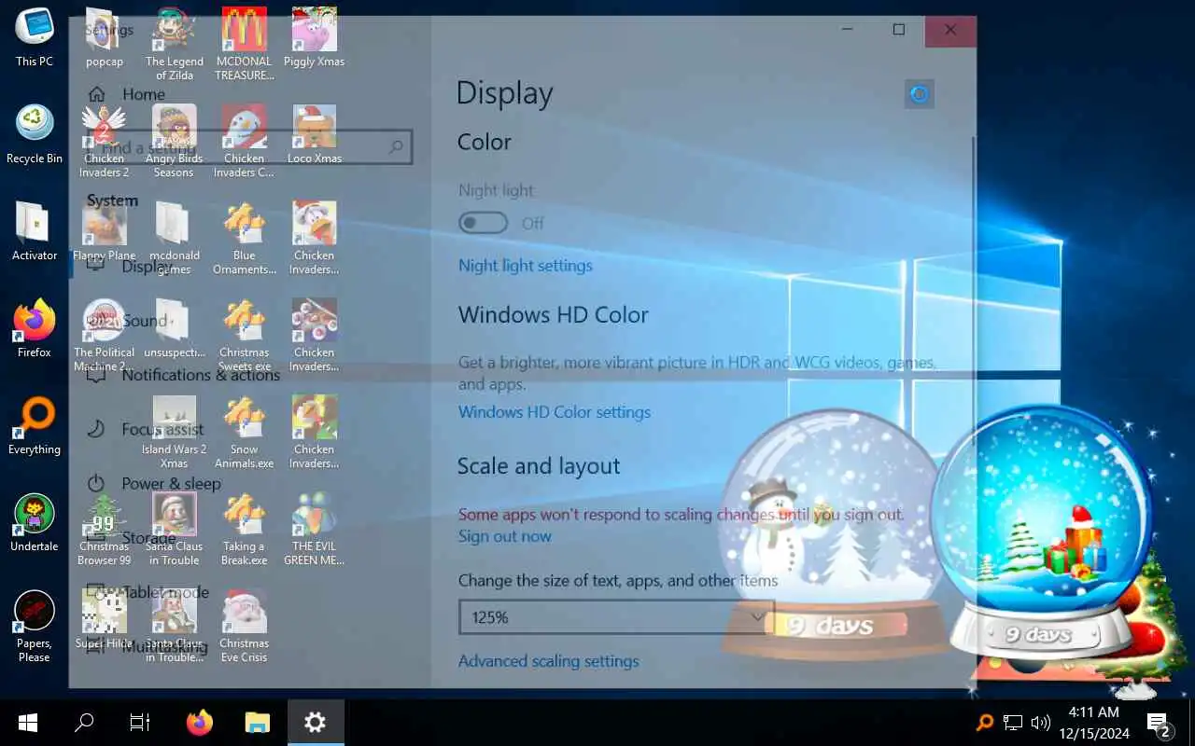The width and height of the screenshot is (1195, 746).
Task: Click the volume speaker tray icon
Action: (x=1041, y=723)
